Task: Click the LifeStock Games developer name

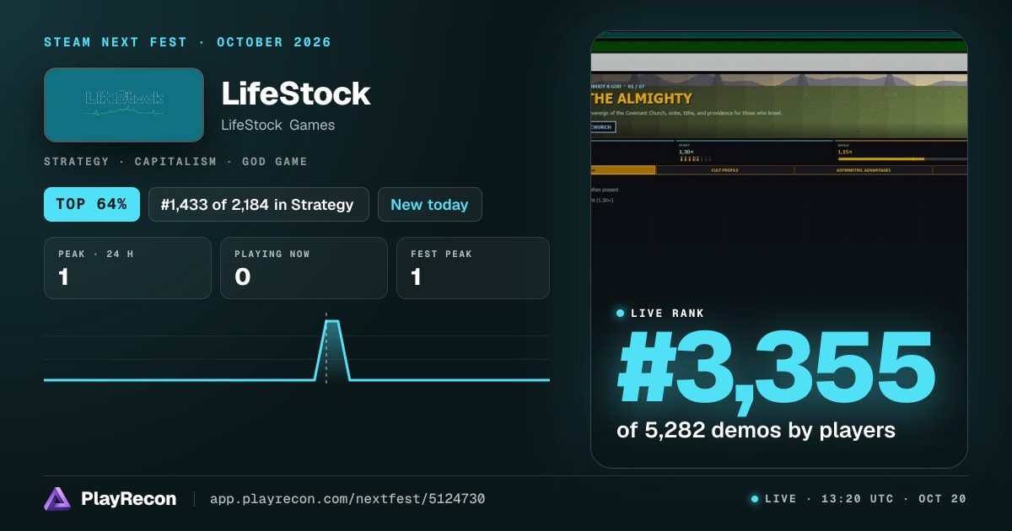Action: coord(278,126)
